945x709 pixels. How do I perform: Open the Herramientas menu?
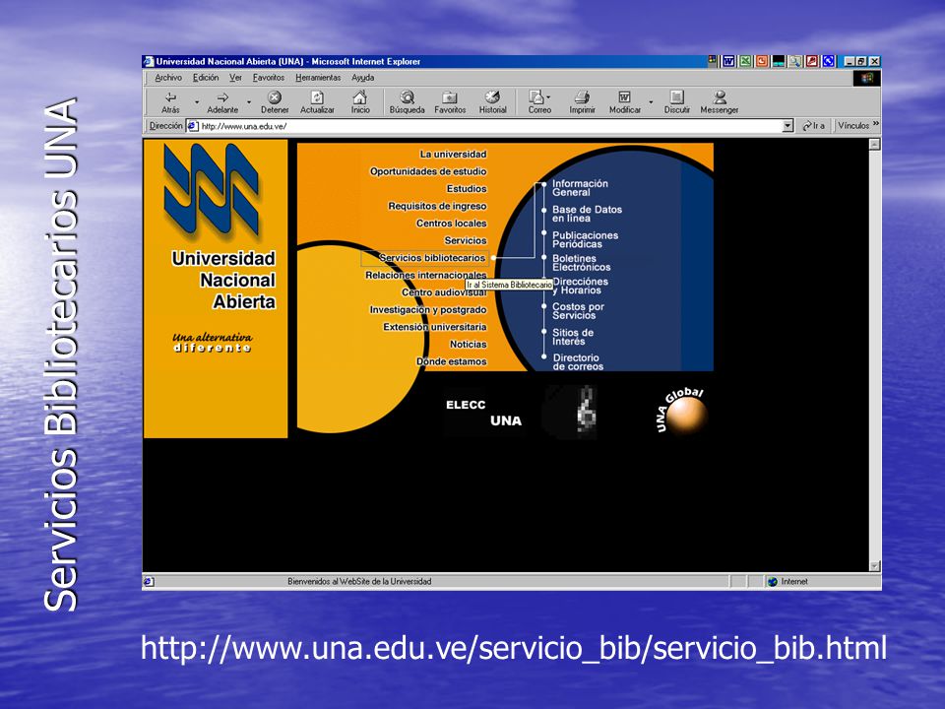point(318,78)
